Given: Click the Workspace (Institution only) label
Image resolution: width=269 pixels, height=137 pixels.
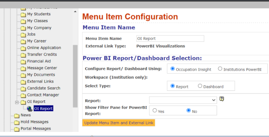Looking at the screenshot, I should coord(116,77).
